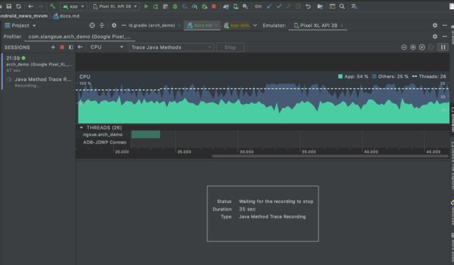Click the App: 54 % legend swatch
The height and width of the screenshot is (265, 454).
tap(340, 76)
